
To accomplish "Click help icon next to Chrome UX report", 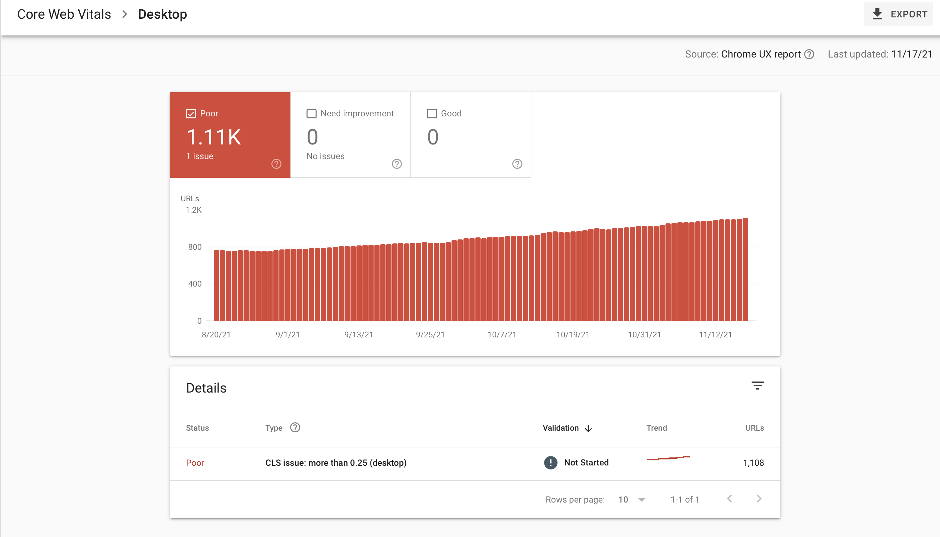I will click(x=809, y=54).
